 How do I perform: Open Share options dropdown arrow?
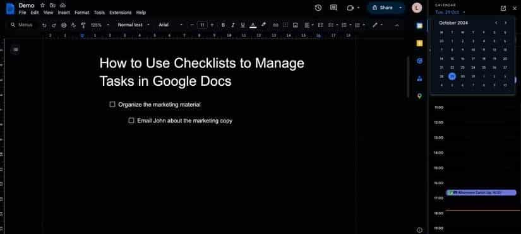(x=400, y=8)
